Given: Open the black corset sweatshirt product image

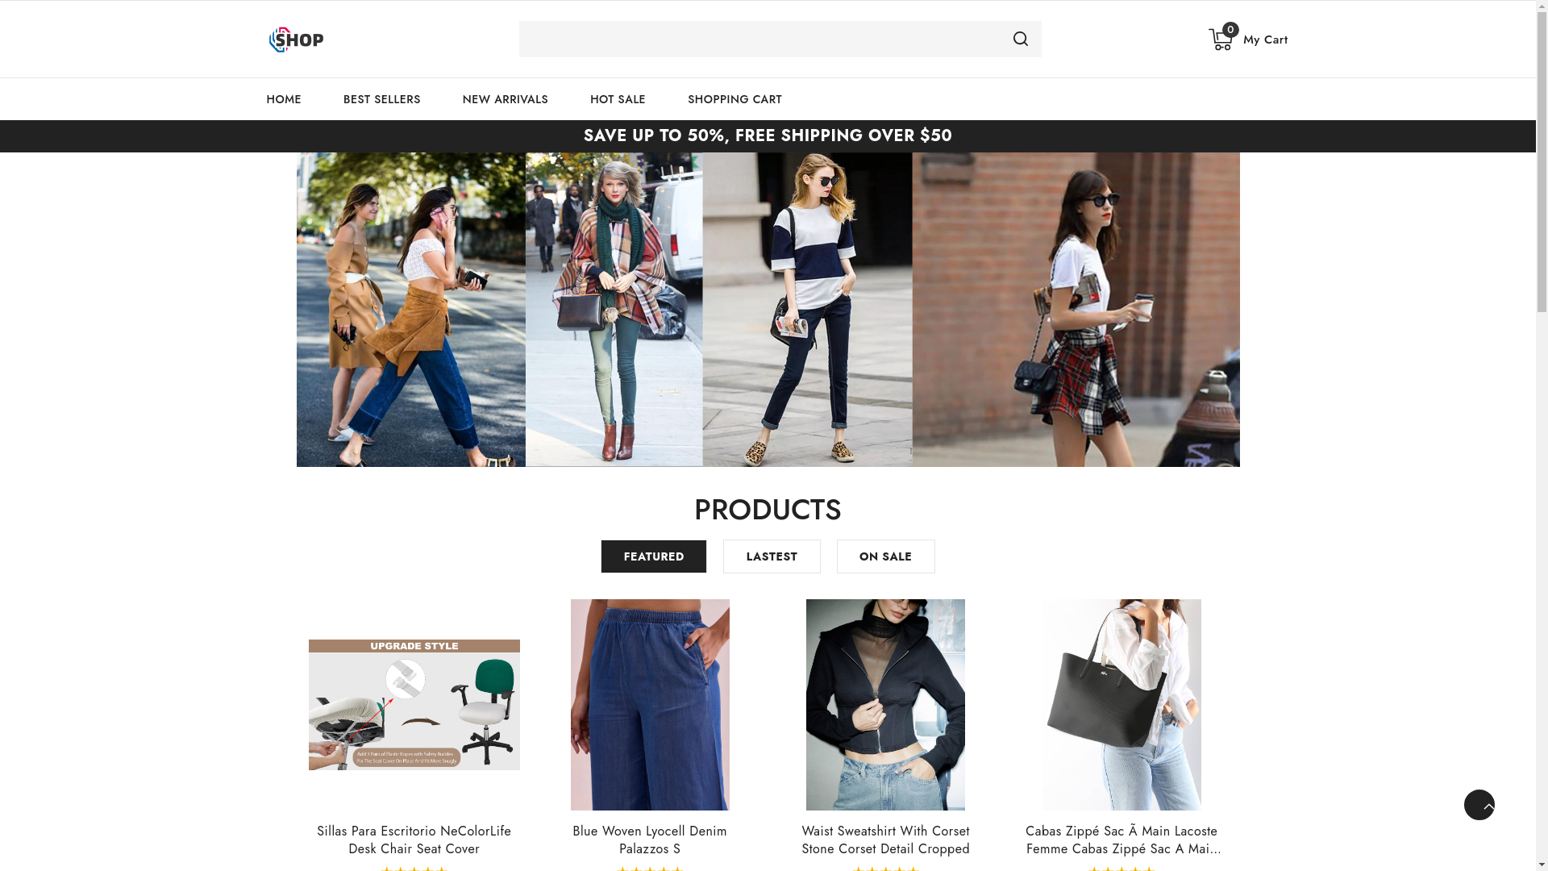Looking at the screenshot, I should (x=885, y=705).
